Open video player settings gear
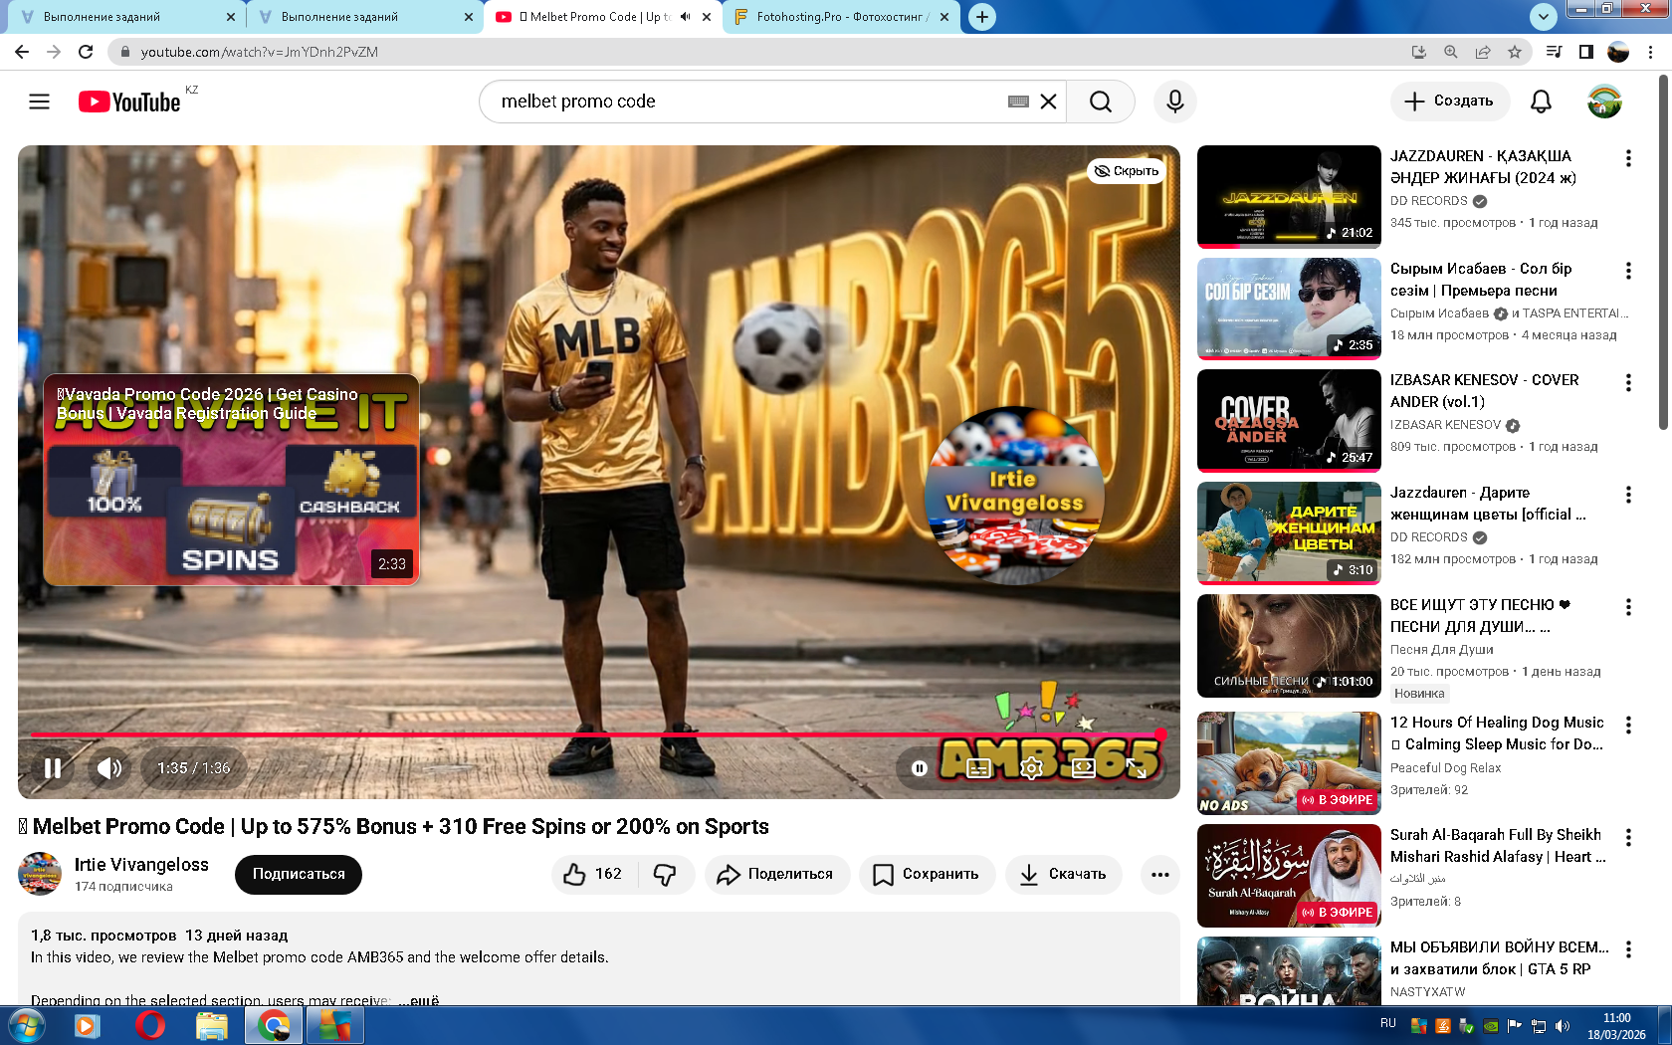 pos(1032,768)
